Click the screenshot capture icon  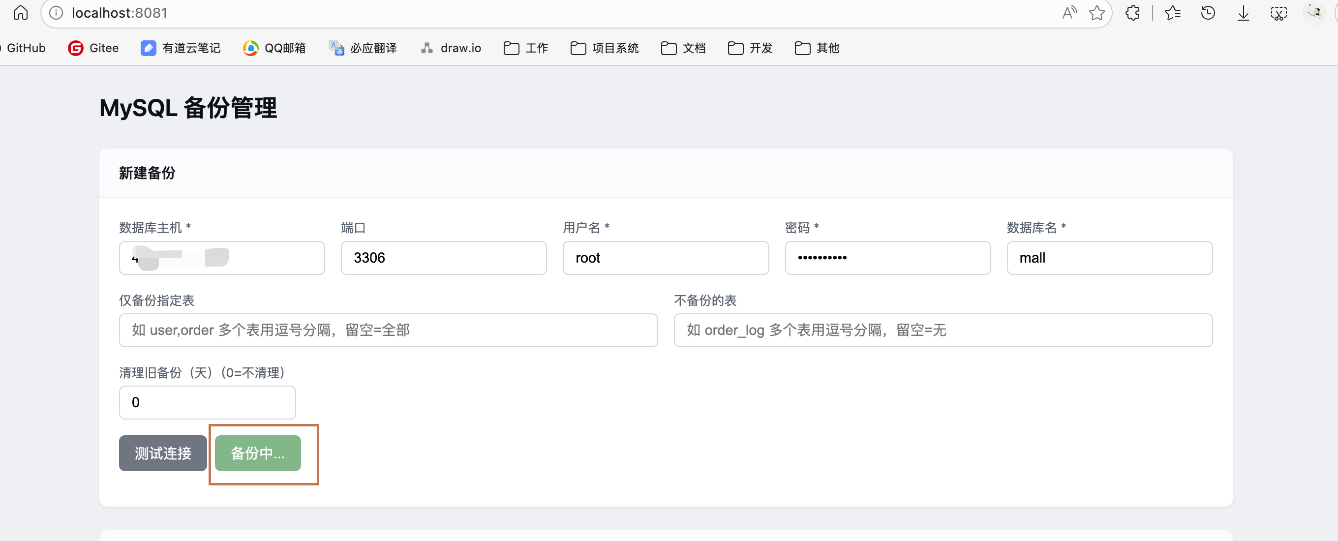1278,12
